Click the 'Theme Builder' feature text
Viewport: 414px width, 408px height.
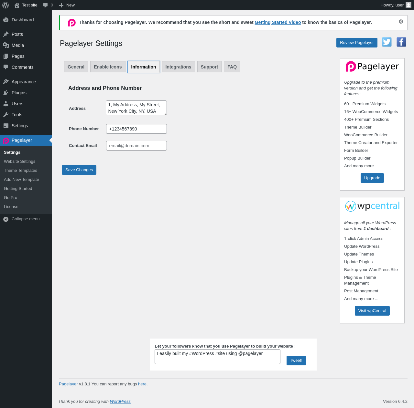point(358,127)
